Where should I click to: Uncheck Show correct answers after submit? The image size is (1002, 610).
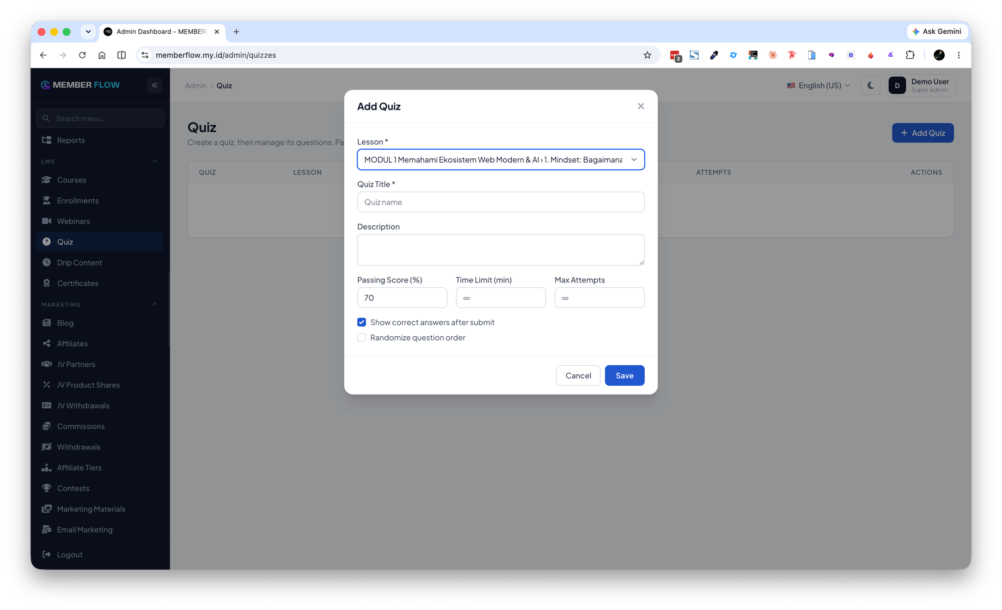[362, 322]
